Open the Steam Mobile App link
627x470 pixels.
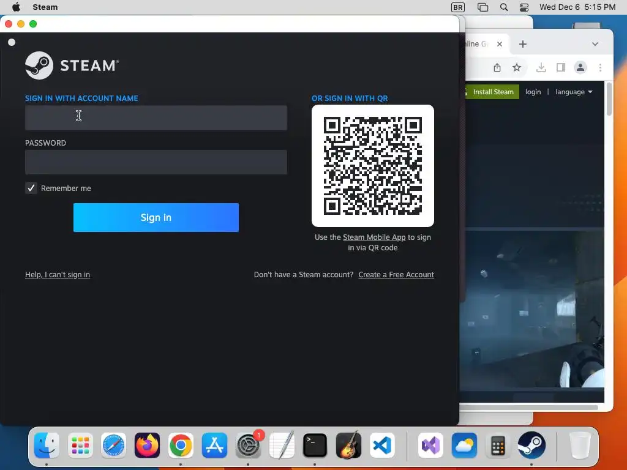[x=374, y=237]
